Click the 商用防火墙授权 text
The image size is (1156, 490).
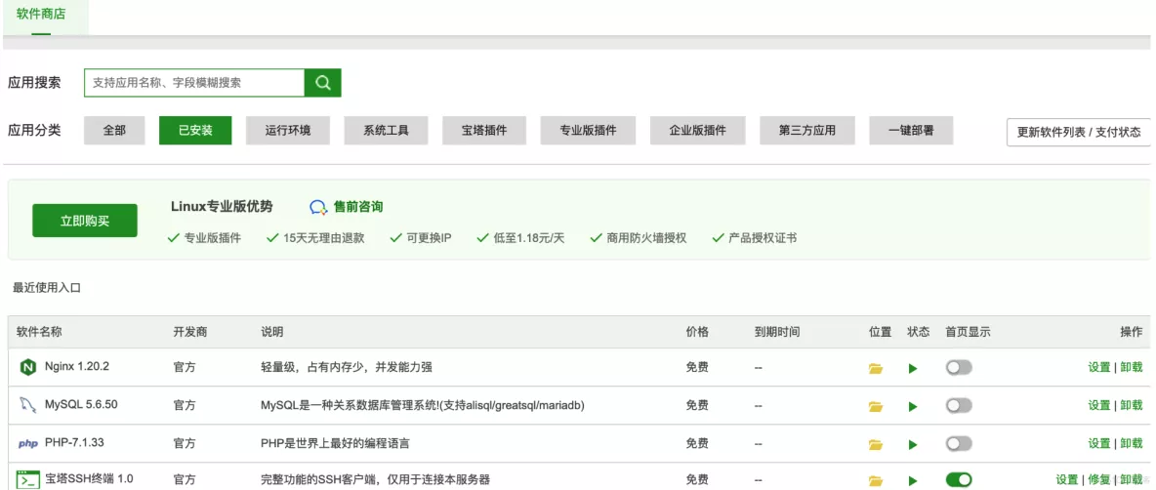click(646, 239)
